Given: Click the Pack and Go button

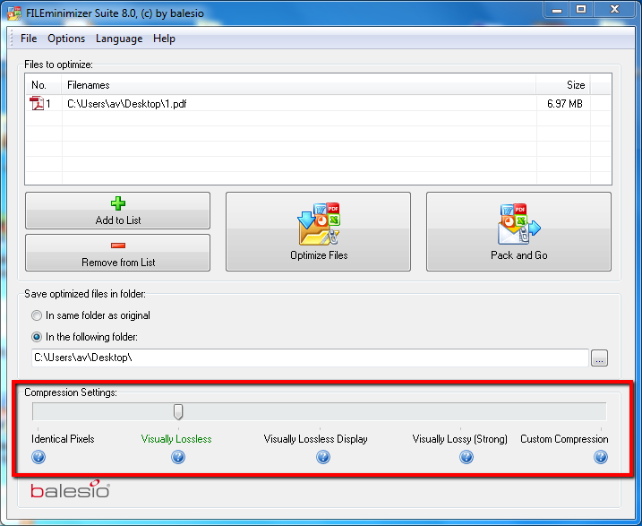Looking at the screenshot, I should (x=518, y=231).
